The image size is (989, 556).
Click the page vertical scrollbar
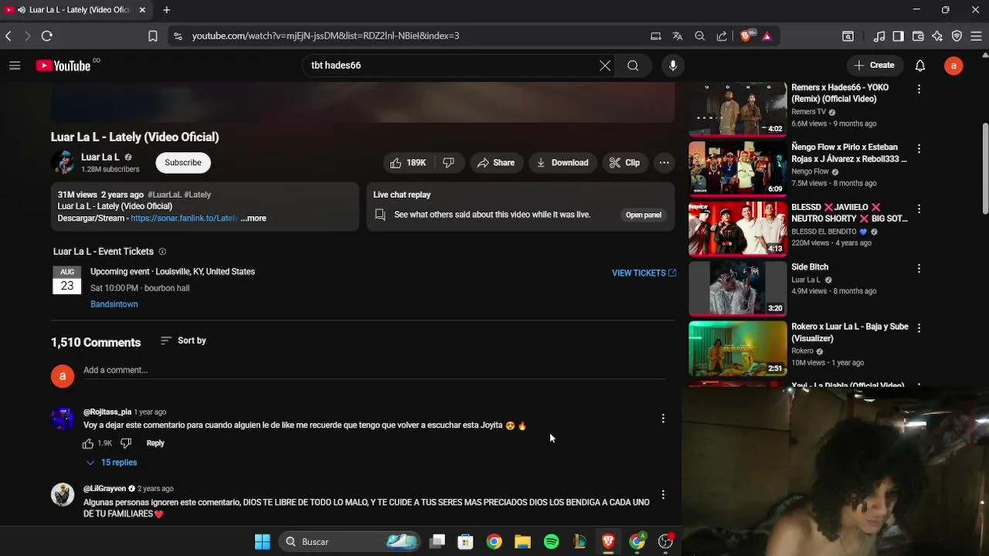984,169
